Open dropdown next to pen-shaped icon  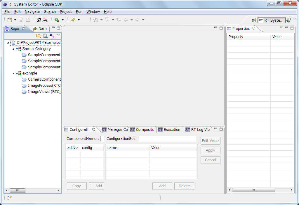[x=79, y=20]
